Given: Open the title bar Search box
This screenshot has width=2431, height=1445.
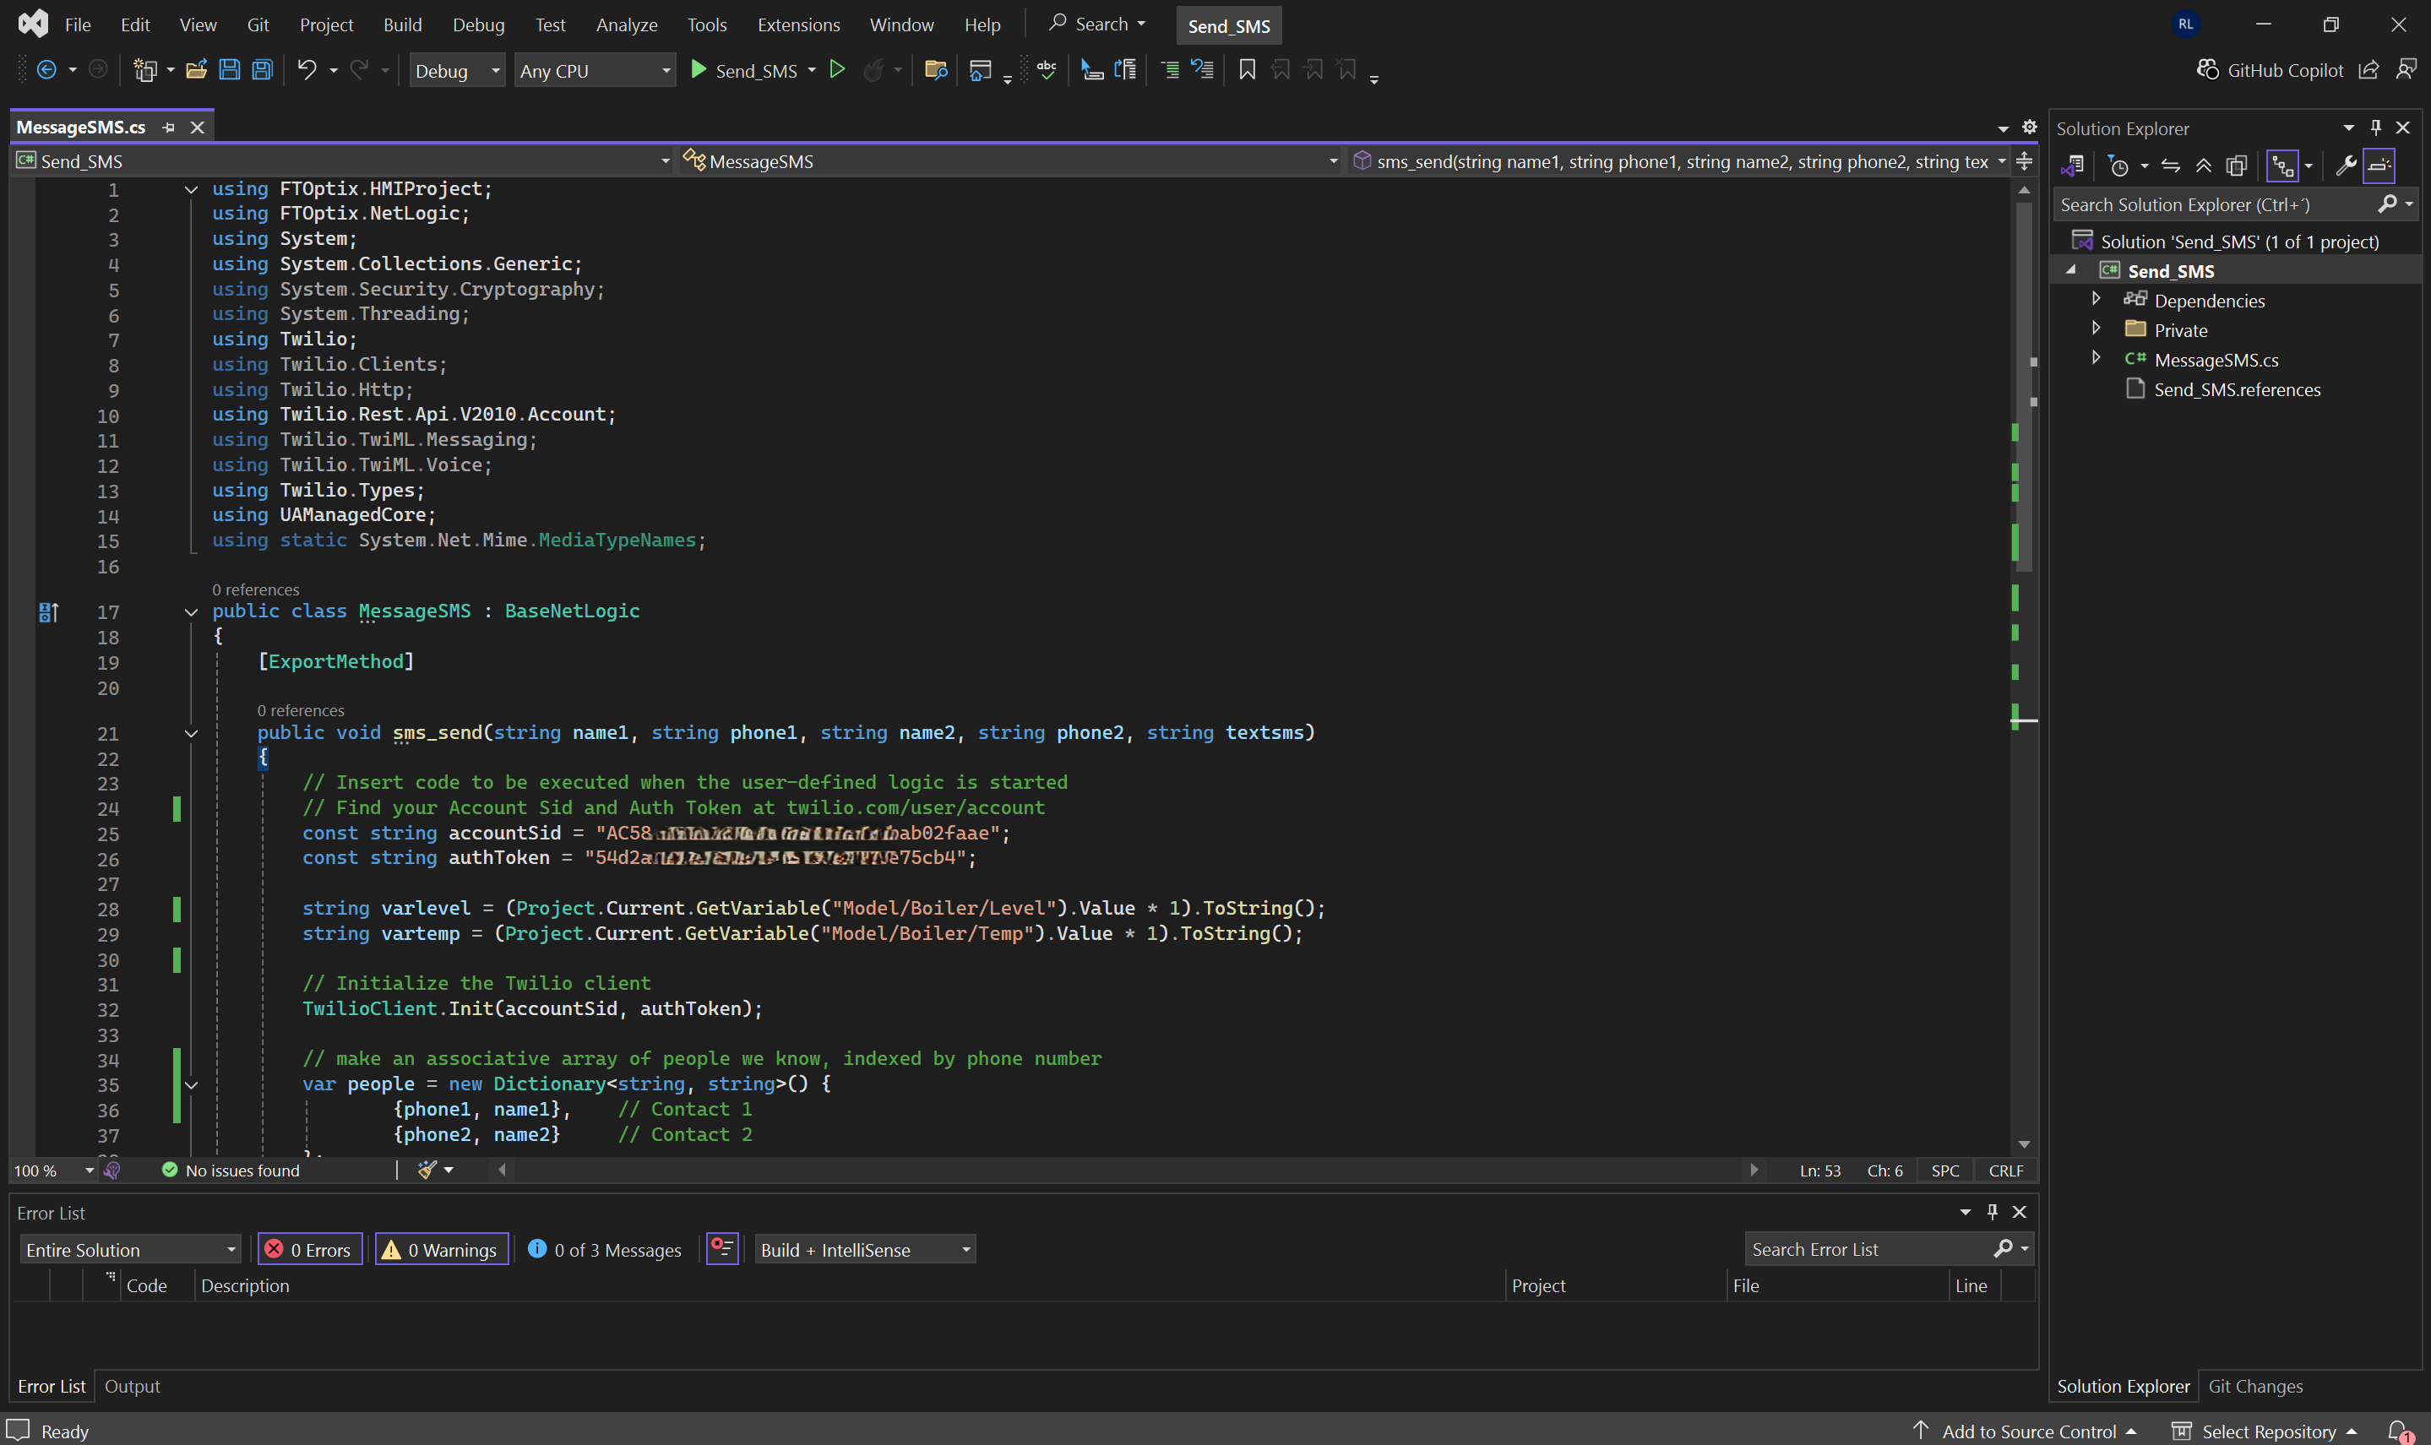Looking at the screenshot, I should (1097, 24).
